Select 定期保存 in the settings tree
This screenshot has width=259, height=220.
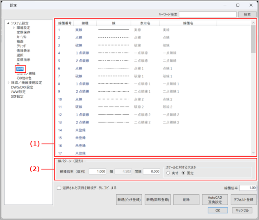(x=23, y=32)
